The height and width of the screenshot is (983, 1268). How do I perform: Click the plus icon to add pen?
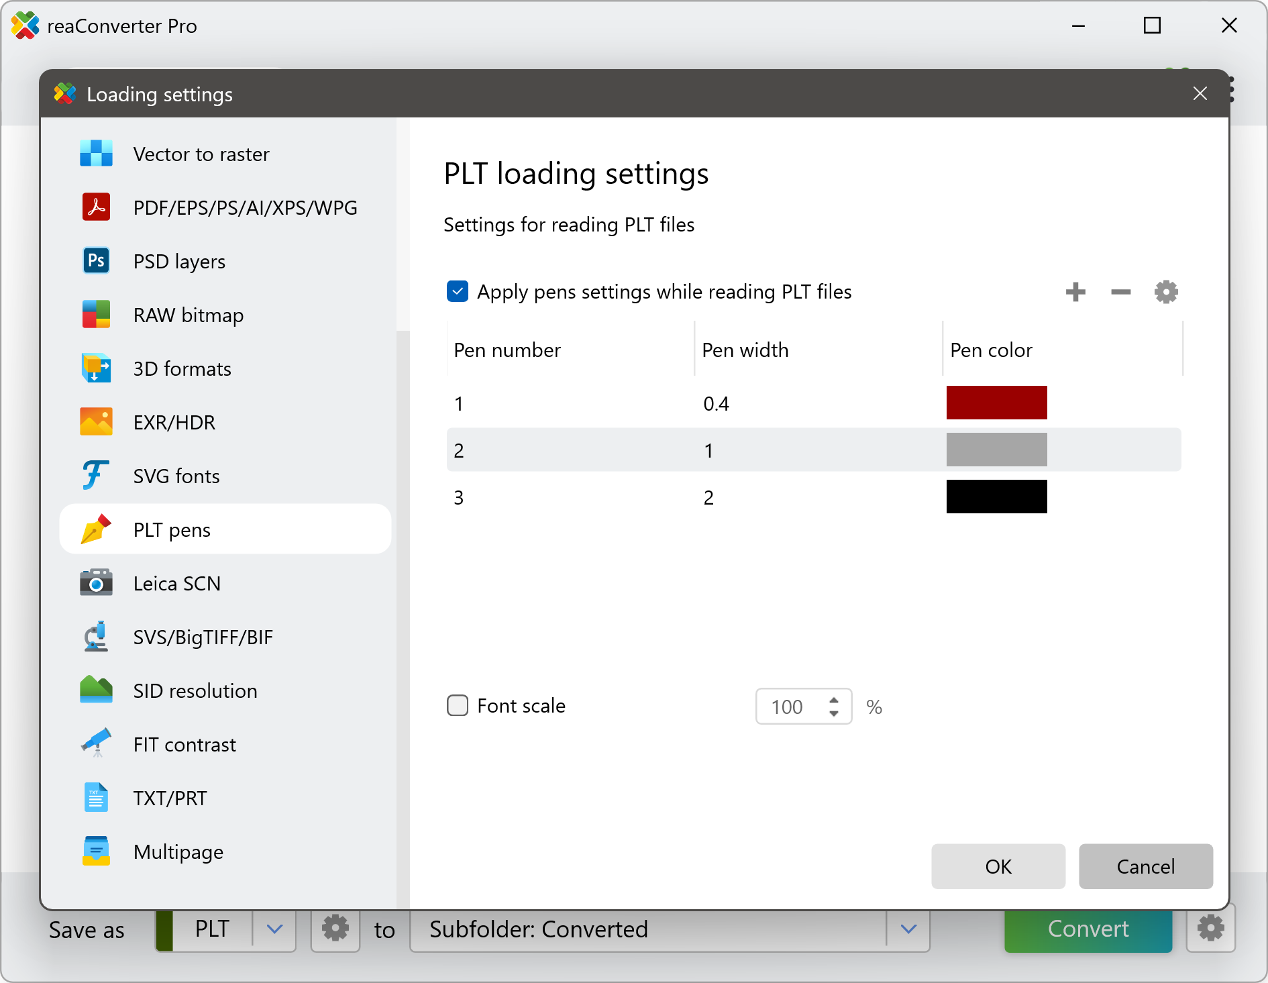[1075, 292]
